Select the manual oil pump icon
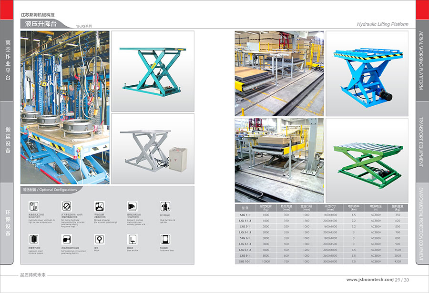This screenshot has height=293, width=429. click(x=99, y=206)
